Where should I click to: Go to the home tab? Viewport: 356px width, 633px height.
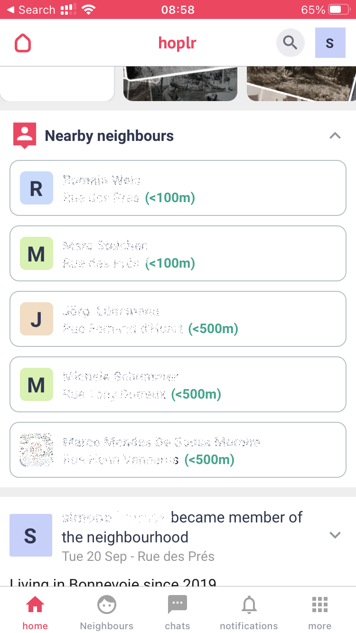tap(35, 612)
